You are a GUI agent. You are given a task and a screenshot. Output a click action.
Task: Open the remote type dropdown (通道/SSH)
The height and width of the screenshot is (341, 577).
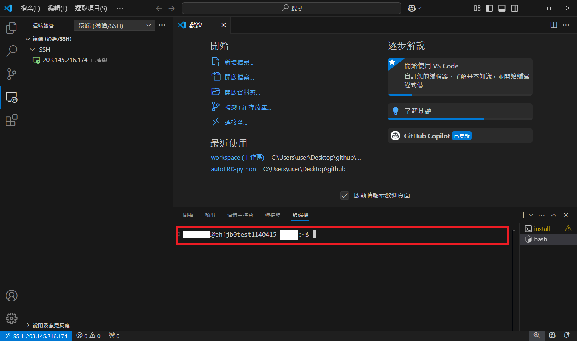[x=115, y=25]
